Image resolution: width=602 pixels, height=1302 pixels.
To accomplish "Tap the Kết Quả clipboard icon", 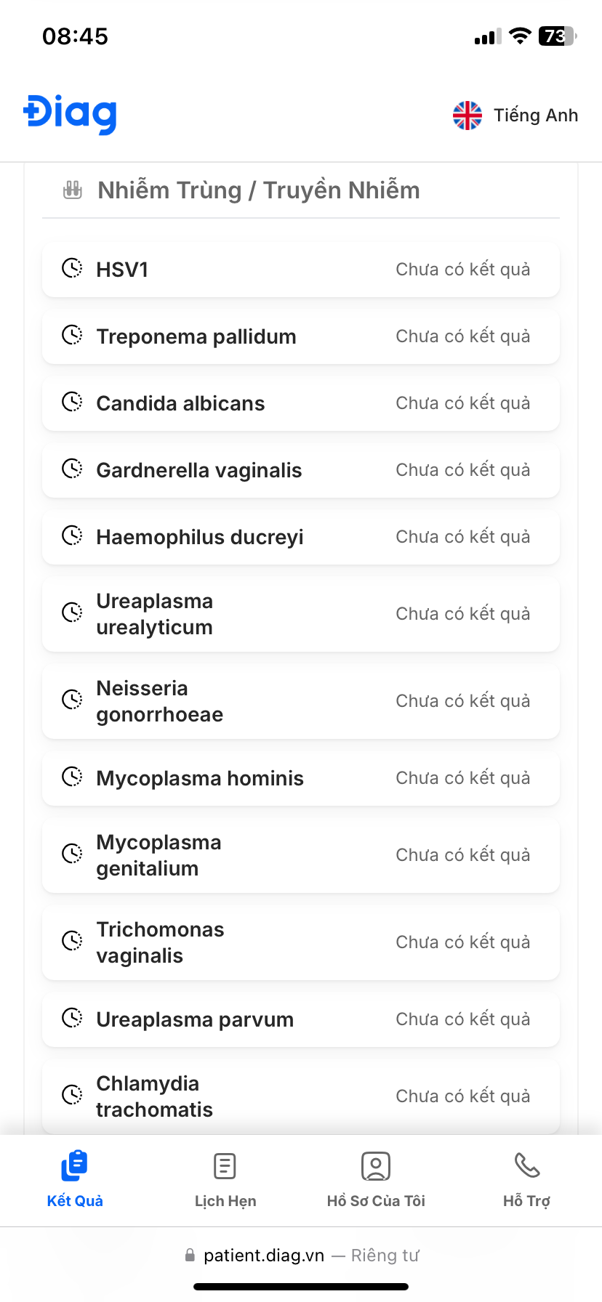I will (75, 1165).
